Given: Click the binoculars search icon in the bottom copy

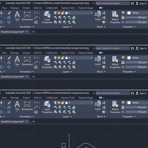Looking at the screenshot, I should click(132, 93).
